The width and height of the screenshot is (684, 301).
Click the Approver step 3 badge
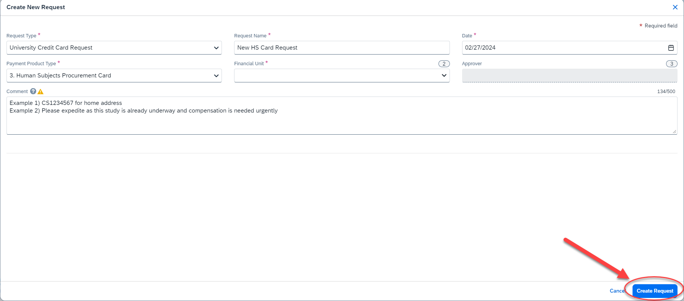pyautogui.click(x=671, y=64)
